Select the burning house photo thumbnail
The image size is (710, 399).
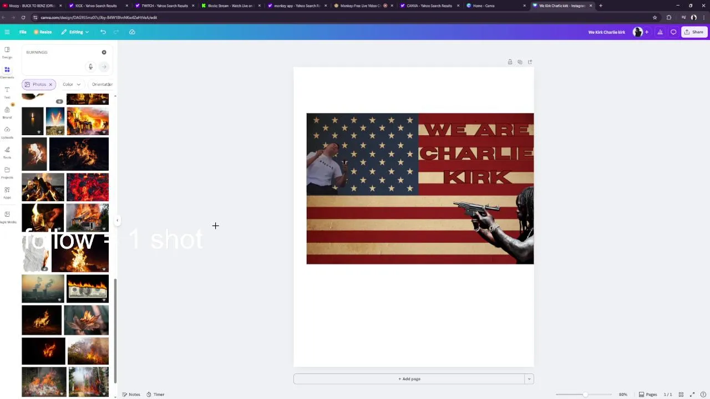click(x=88, y=217)
